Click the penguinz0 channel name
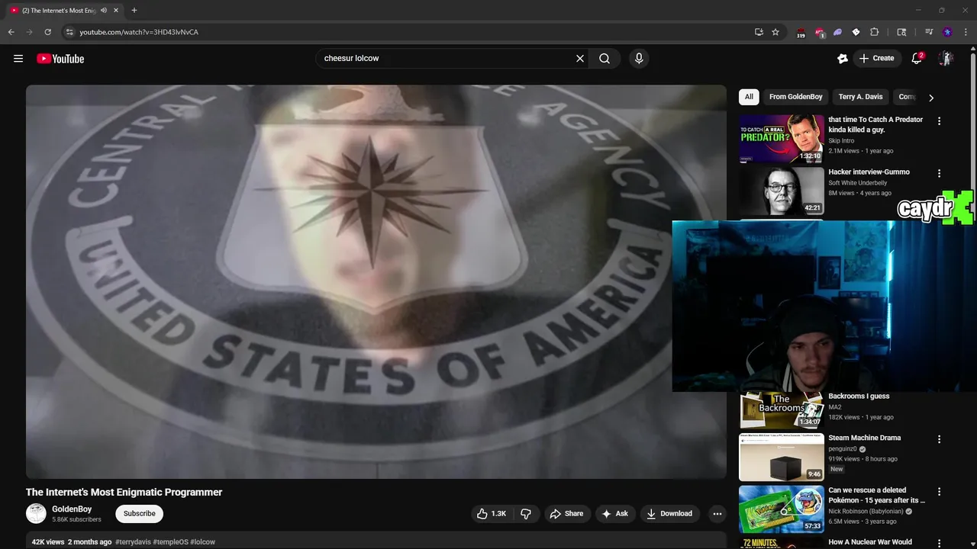The width and height of the screenshot is (977, 549). tap(843, 449)
